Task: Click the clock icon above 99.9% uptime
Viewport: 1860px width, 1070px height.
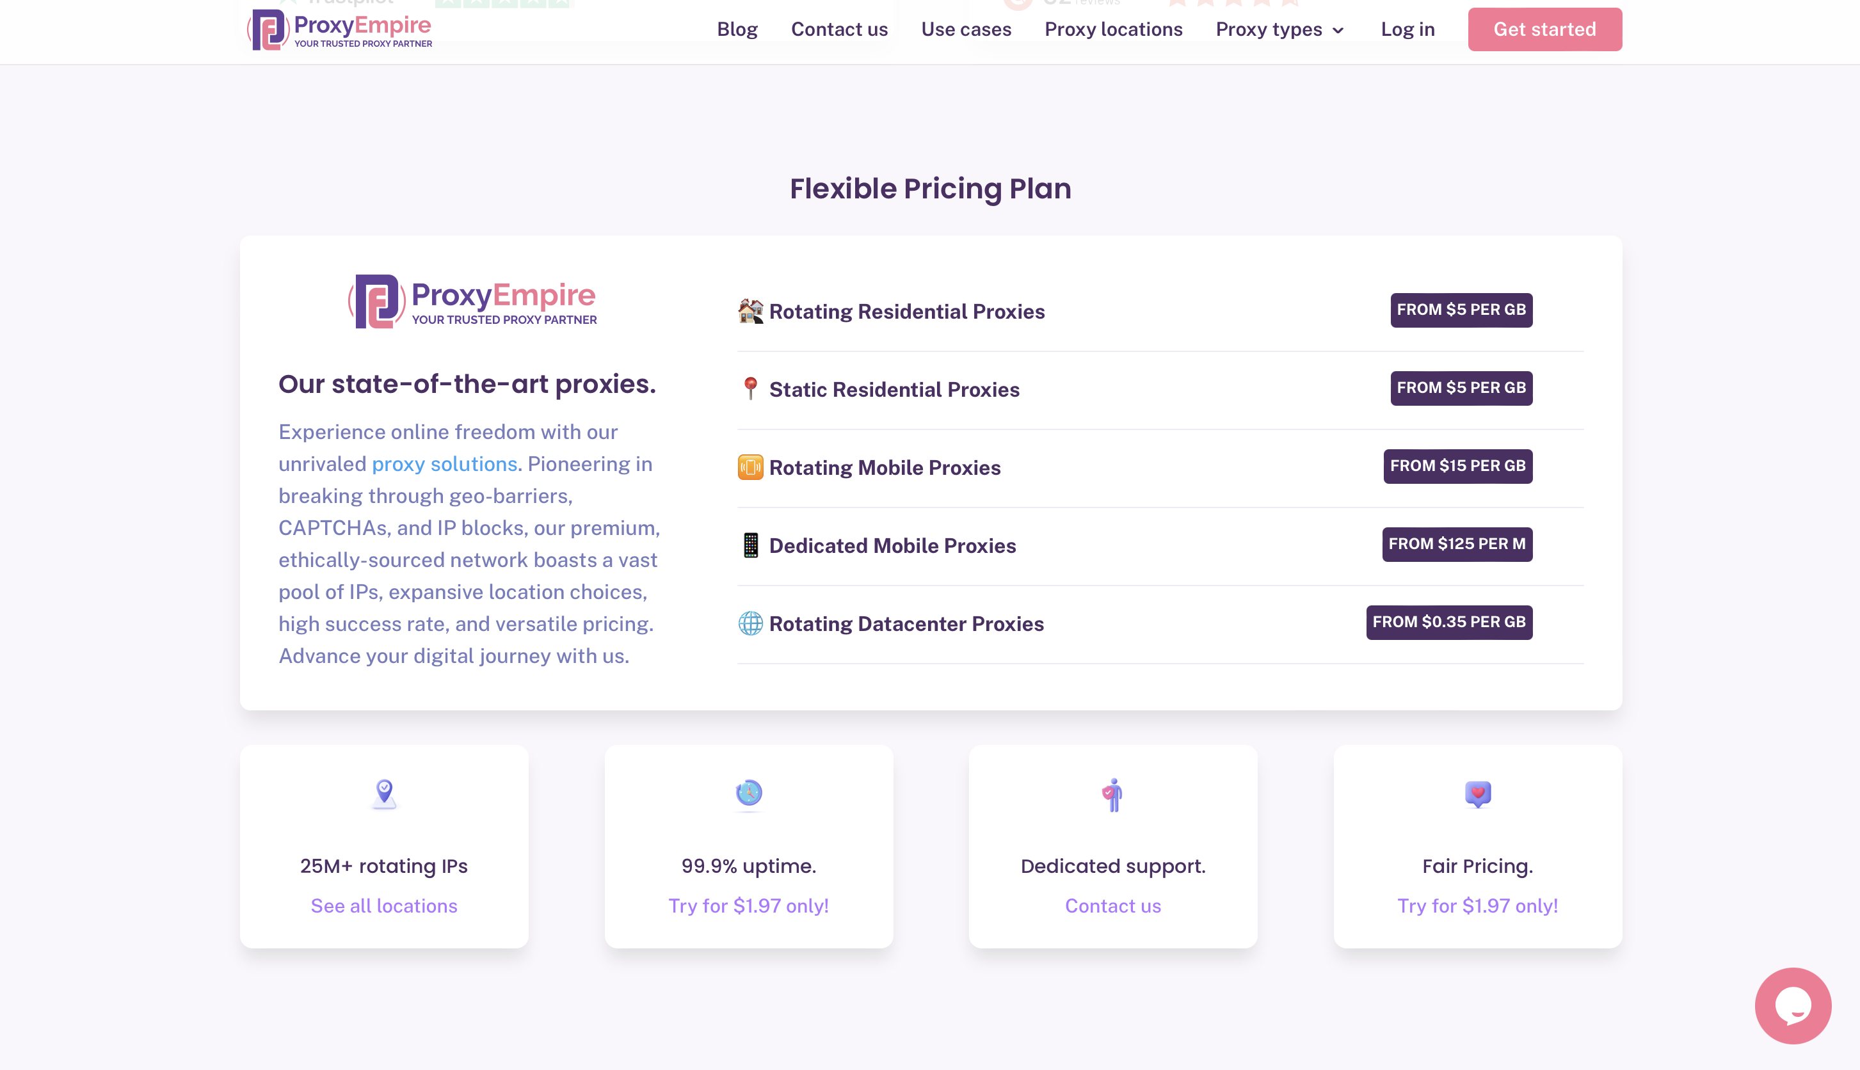Action: (x=749, y=793)
